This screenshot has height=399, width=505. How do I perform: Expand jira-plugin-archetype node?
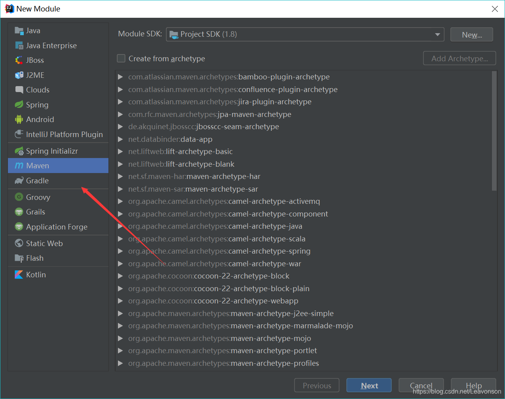(x=120, y=102)
